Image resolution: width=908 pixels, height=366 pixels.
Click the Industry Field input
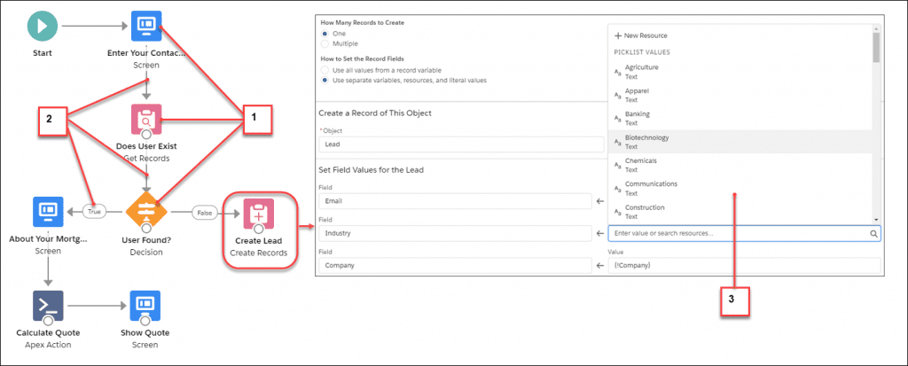point(454,233)
